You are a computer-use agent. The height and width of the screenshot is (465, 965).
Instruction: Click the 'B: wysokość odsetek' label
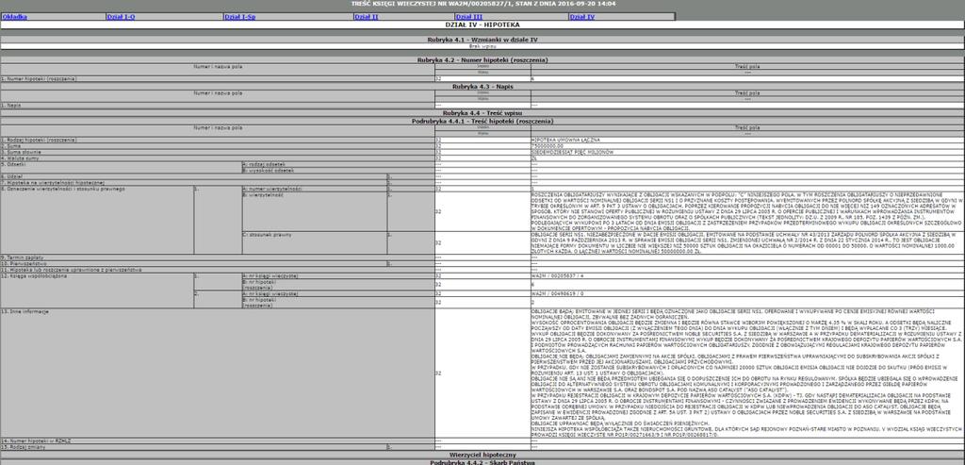click(268, 170)
